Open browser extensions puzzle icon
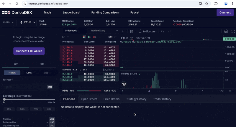Viewport: 236px width, 127px height. coord(216,4)
